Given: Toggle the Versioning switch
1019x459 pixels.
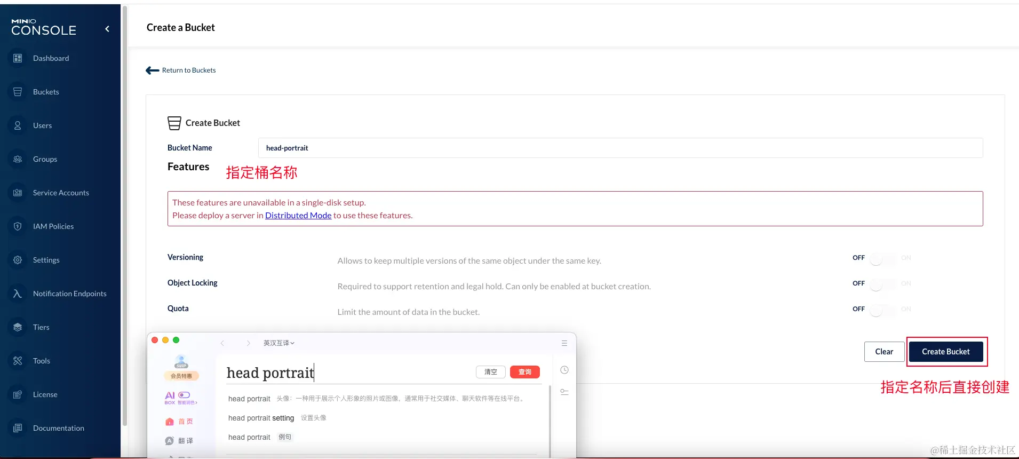Looking at the screenshot, I should tap(882, 260).
